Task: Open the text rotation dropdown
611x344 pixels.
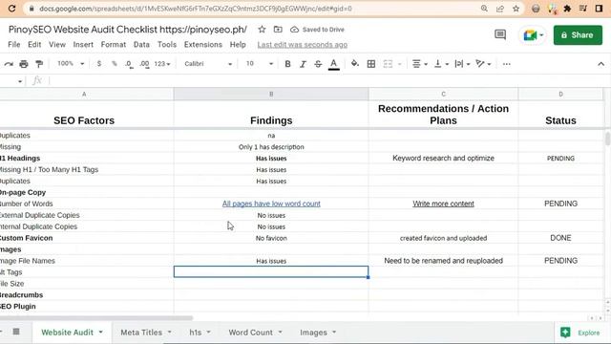Action: [483, 64]
